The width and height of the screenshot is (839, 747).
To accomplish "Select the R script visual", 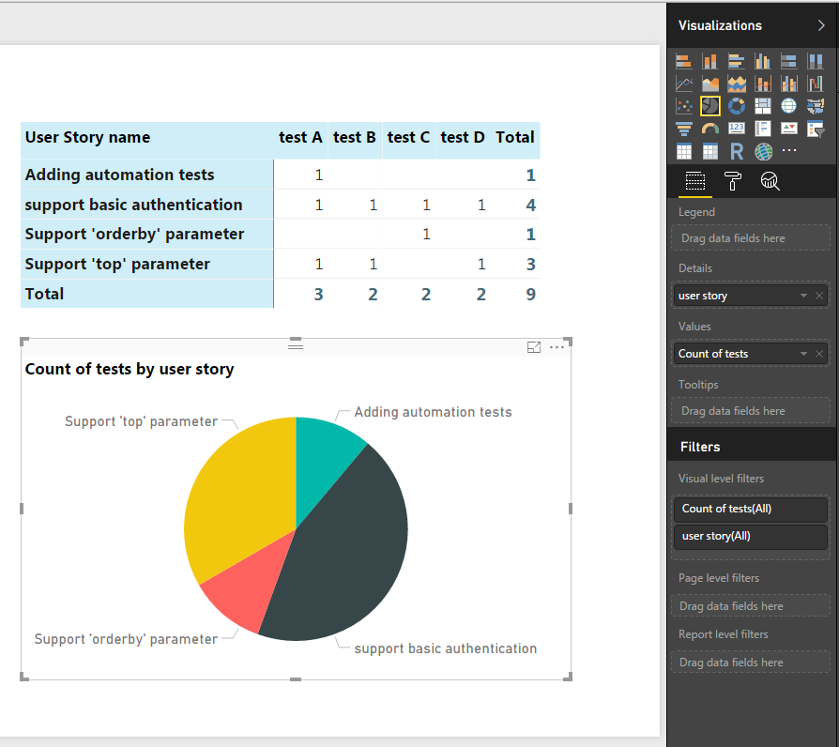I will [737, 151].
